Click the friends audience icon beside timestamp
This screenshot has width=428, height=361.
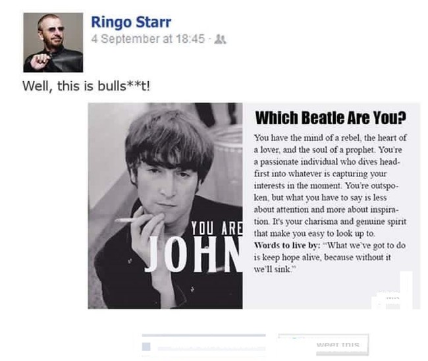pos(220,40)
